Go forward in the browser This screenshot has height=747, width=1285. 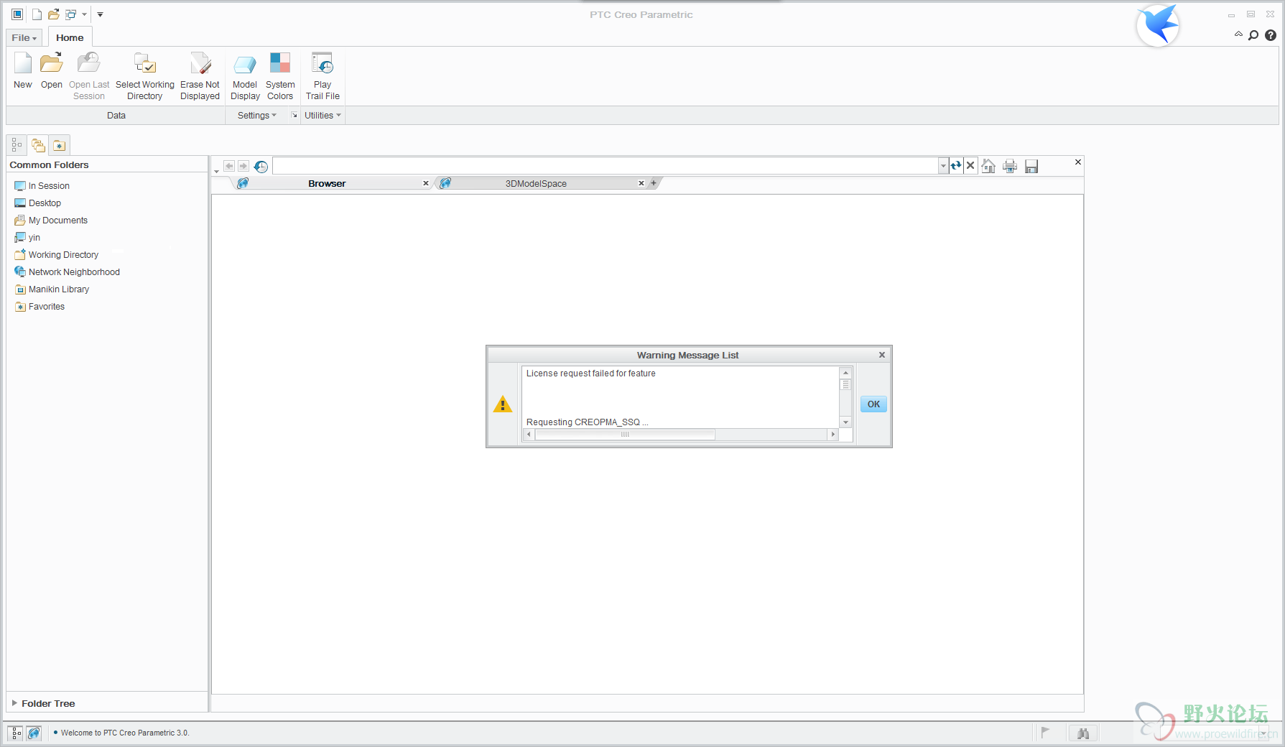[x=243, y=166]
